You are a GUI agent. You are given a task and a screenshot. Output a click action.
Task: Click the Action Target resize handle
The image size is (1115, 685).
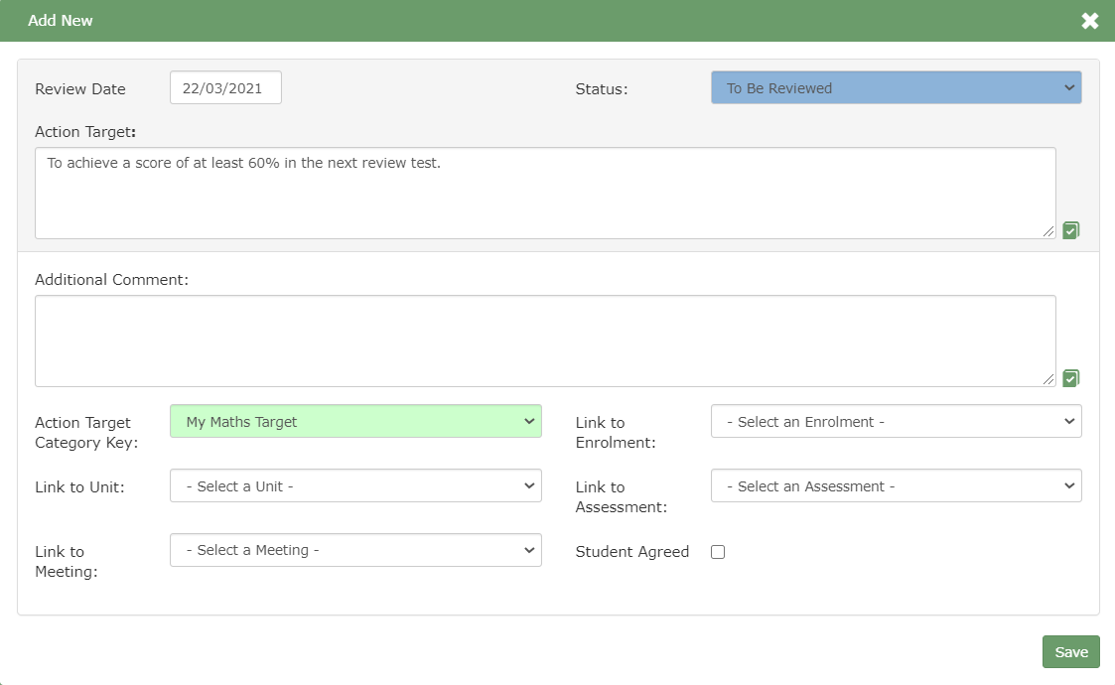[x=1048, y=231]
